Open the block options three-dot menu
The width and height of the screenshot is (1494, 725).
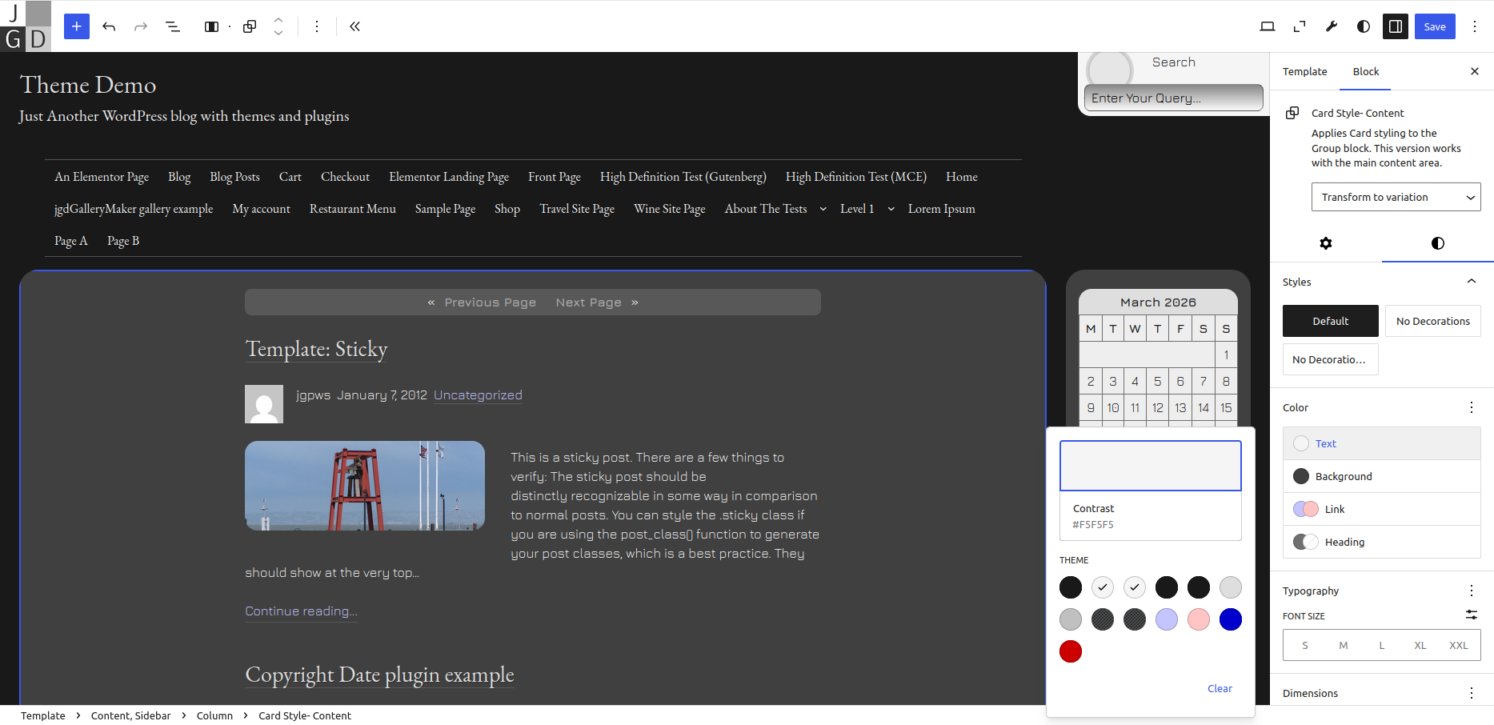317,26
